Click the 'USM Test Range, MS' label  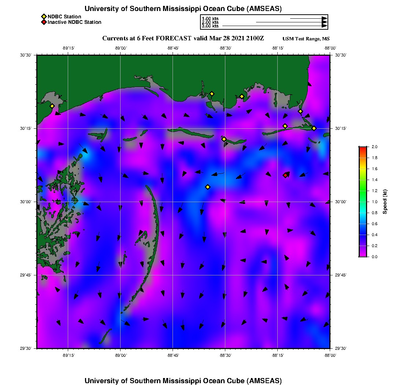(x=306, y=39)
